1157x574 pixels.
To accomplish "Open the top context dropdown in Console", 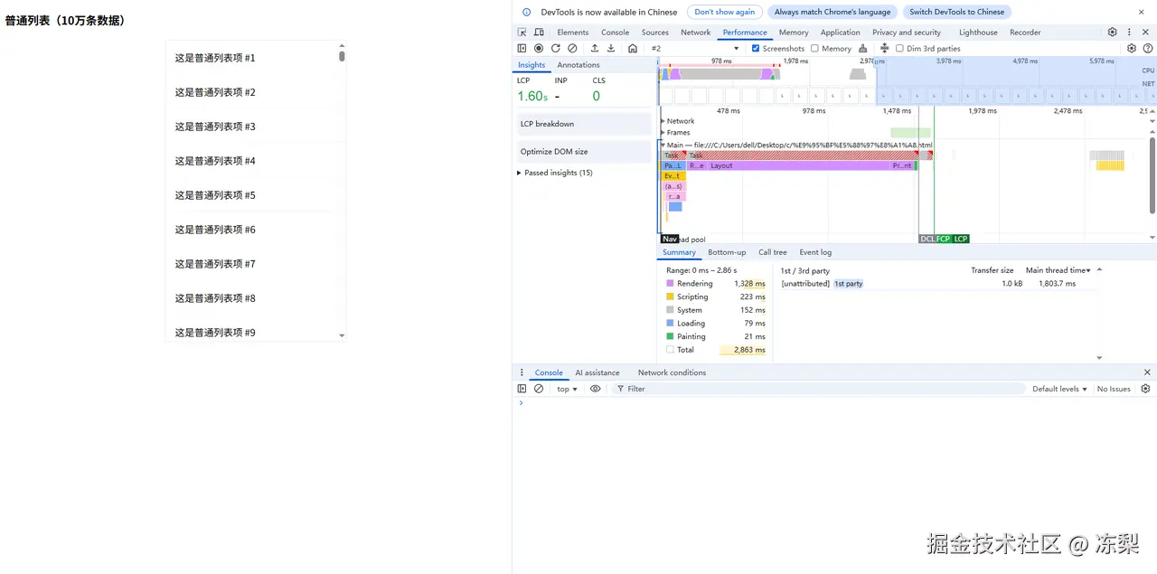I will pyautogui.click(x=567, y=389).
